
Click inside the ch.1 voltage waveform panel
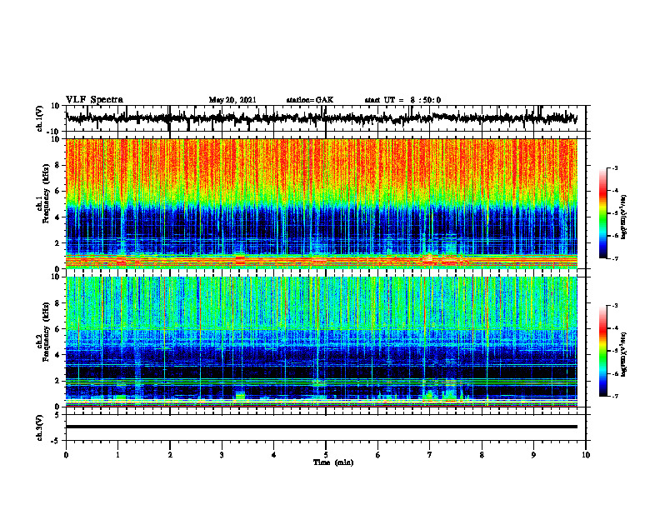325,118
